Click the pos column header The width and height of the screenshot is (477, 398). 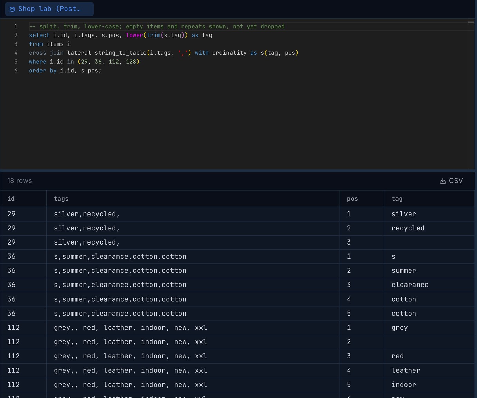362,199
